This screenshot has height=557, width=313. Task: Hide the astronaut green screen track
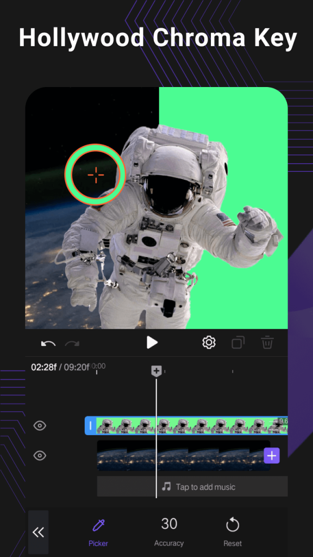point(40,425)
